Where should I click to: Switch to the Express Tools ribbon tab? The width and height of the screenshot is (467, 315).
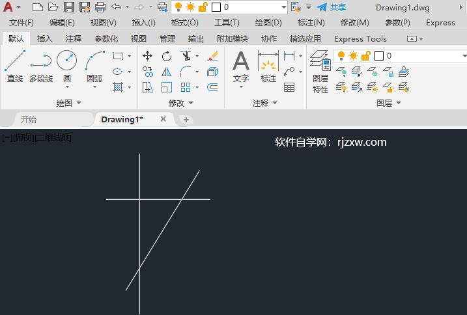point(360,38)
